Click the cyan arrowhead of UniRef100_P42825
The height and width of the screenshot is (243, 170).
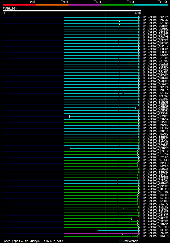[139, 17]
